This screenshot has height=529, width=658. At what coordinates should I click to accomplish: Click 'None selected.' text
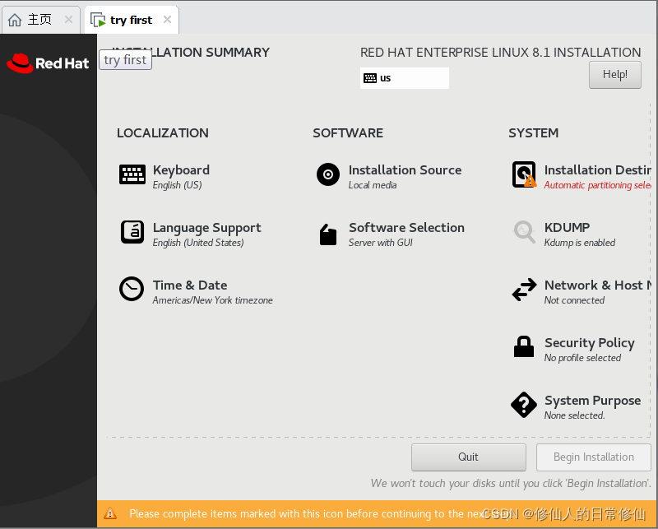point(575,415)
